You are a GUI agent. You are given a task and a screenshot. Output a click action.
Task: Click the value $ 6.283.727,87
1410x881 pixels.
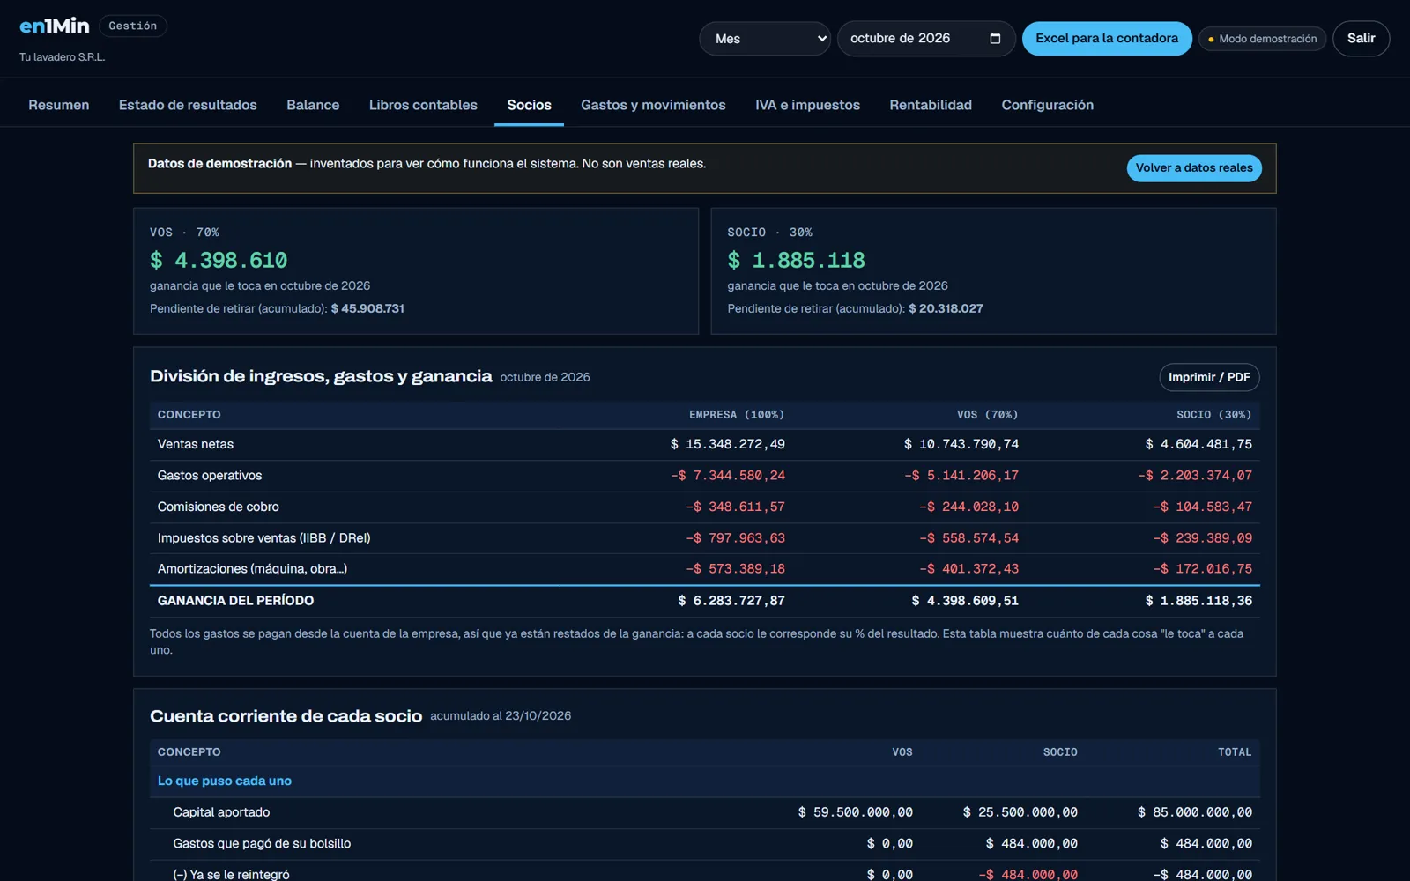click(731, 601)
